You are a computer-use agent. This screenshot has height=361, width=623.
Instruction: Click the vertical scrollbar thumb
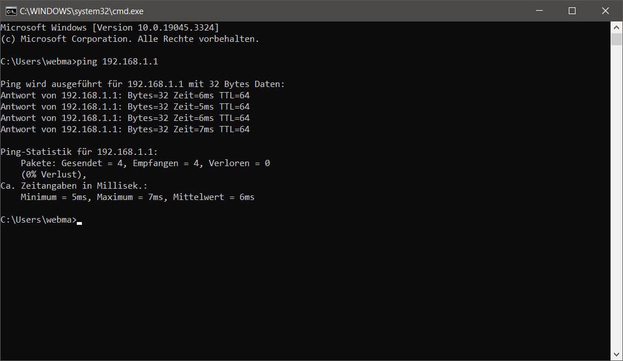coord(617,40)
